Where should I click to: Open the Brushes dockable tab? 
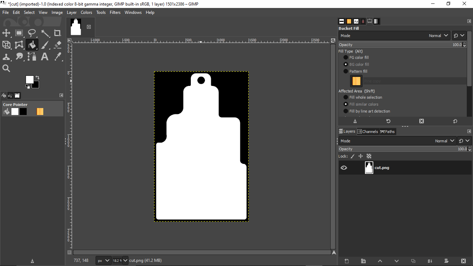[x=342, y=21]
